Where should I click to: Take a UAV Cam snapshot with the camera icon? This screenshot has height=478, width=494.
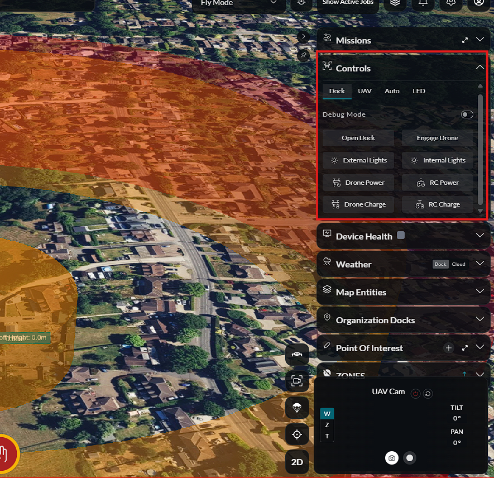(x=392, y=458)
